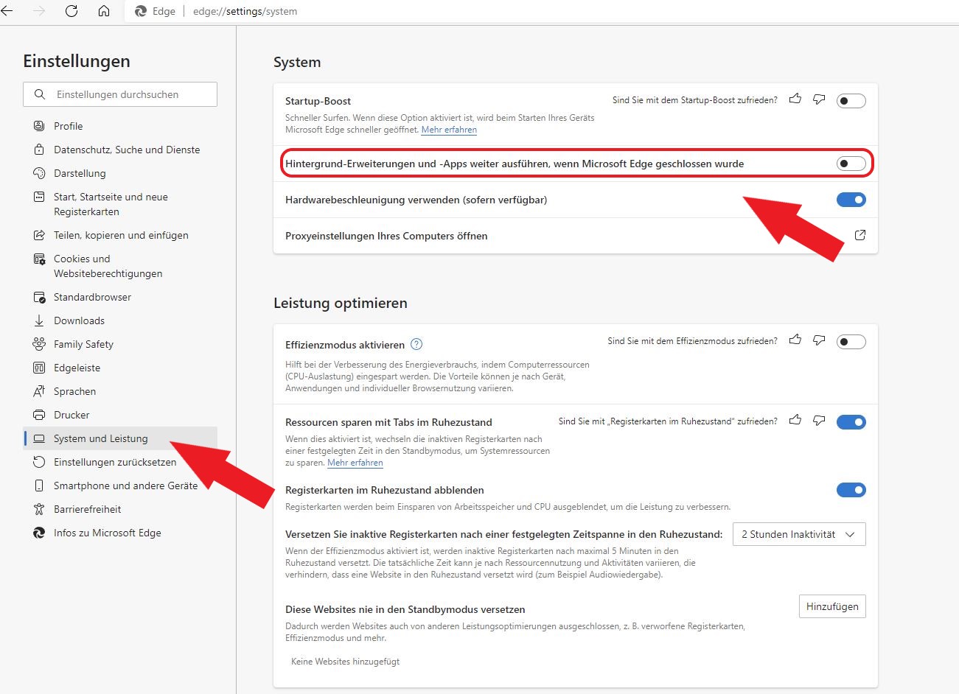Click the Profile sidebar icon
959x694 pixels.
tap(39, 126)
